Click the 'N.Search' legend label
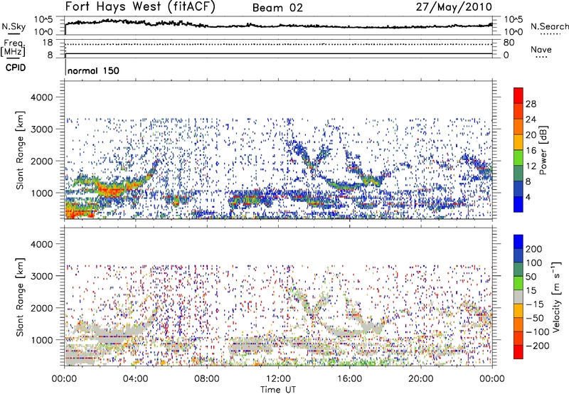 pyautogui.click(x=549, y=26)
